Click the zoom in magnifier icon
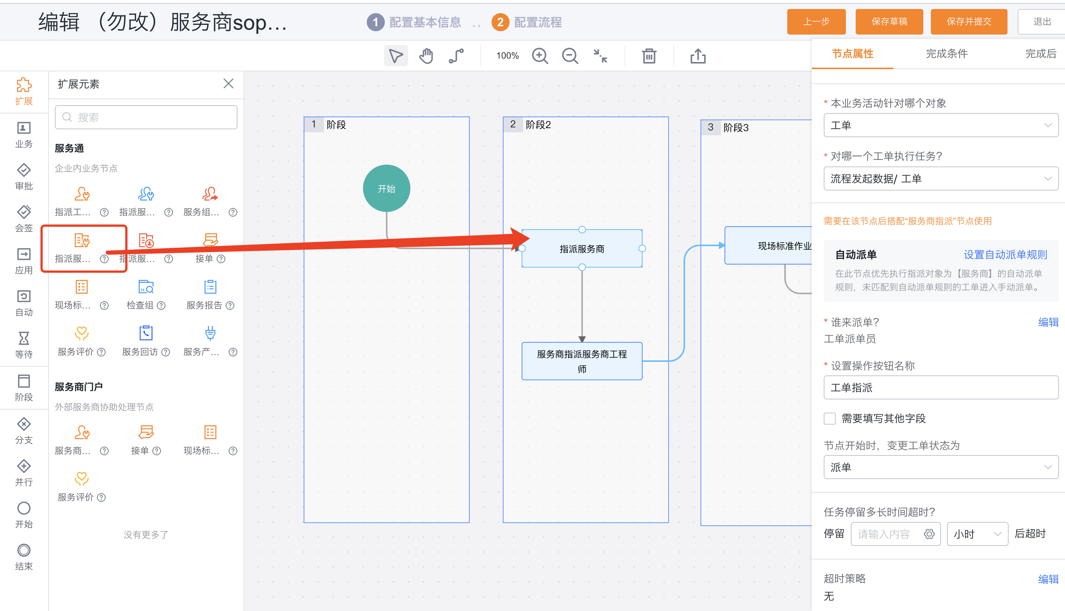The height and width of the screenshot is (611, 1065). pos(540,56)
